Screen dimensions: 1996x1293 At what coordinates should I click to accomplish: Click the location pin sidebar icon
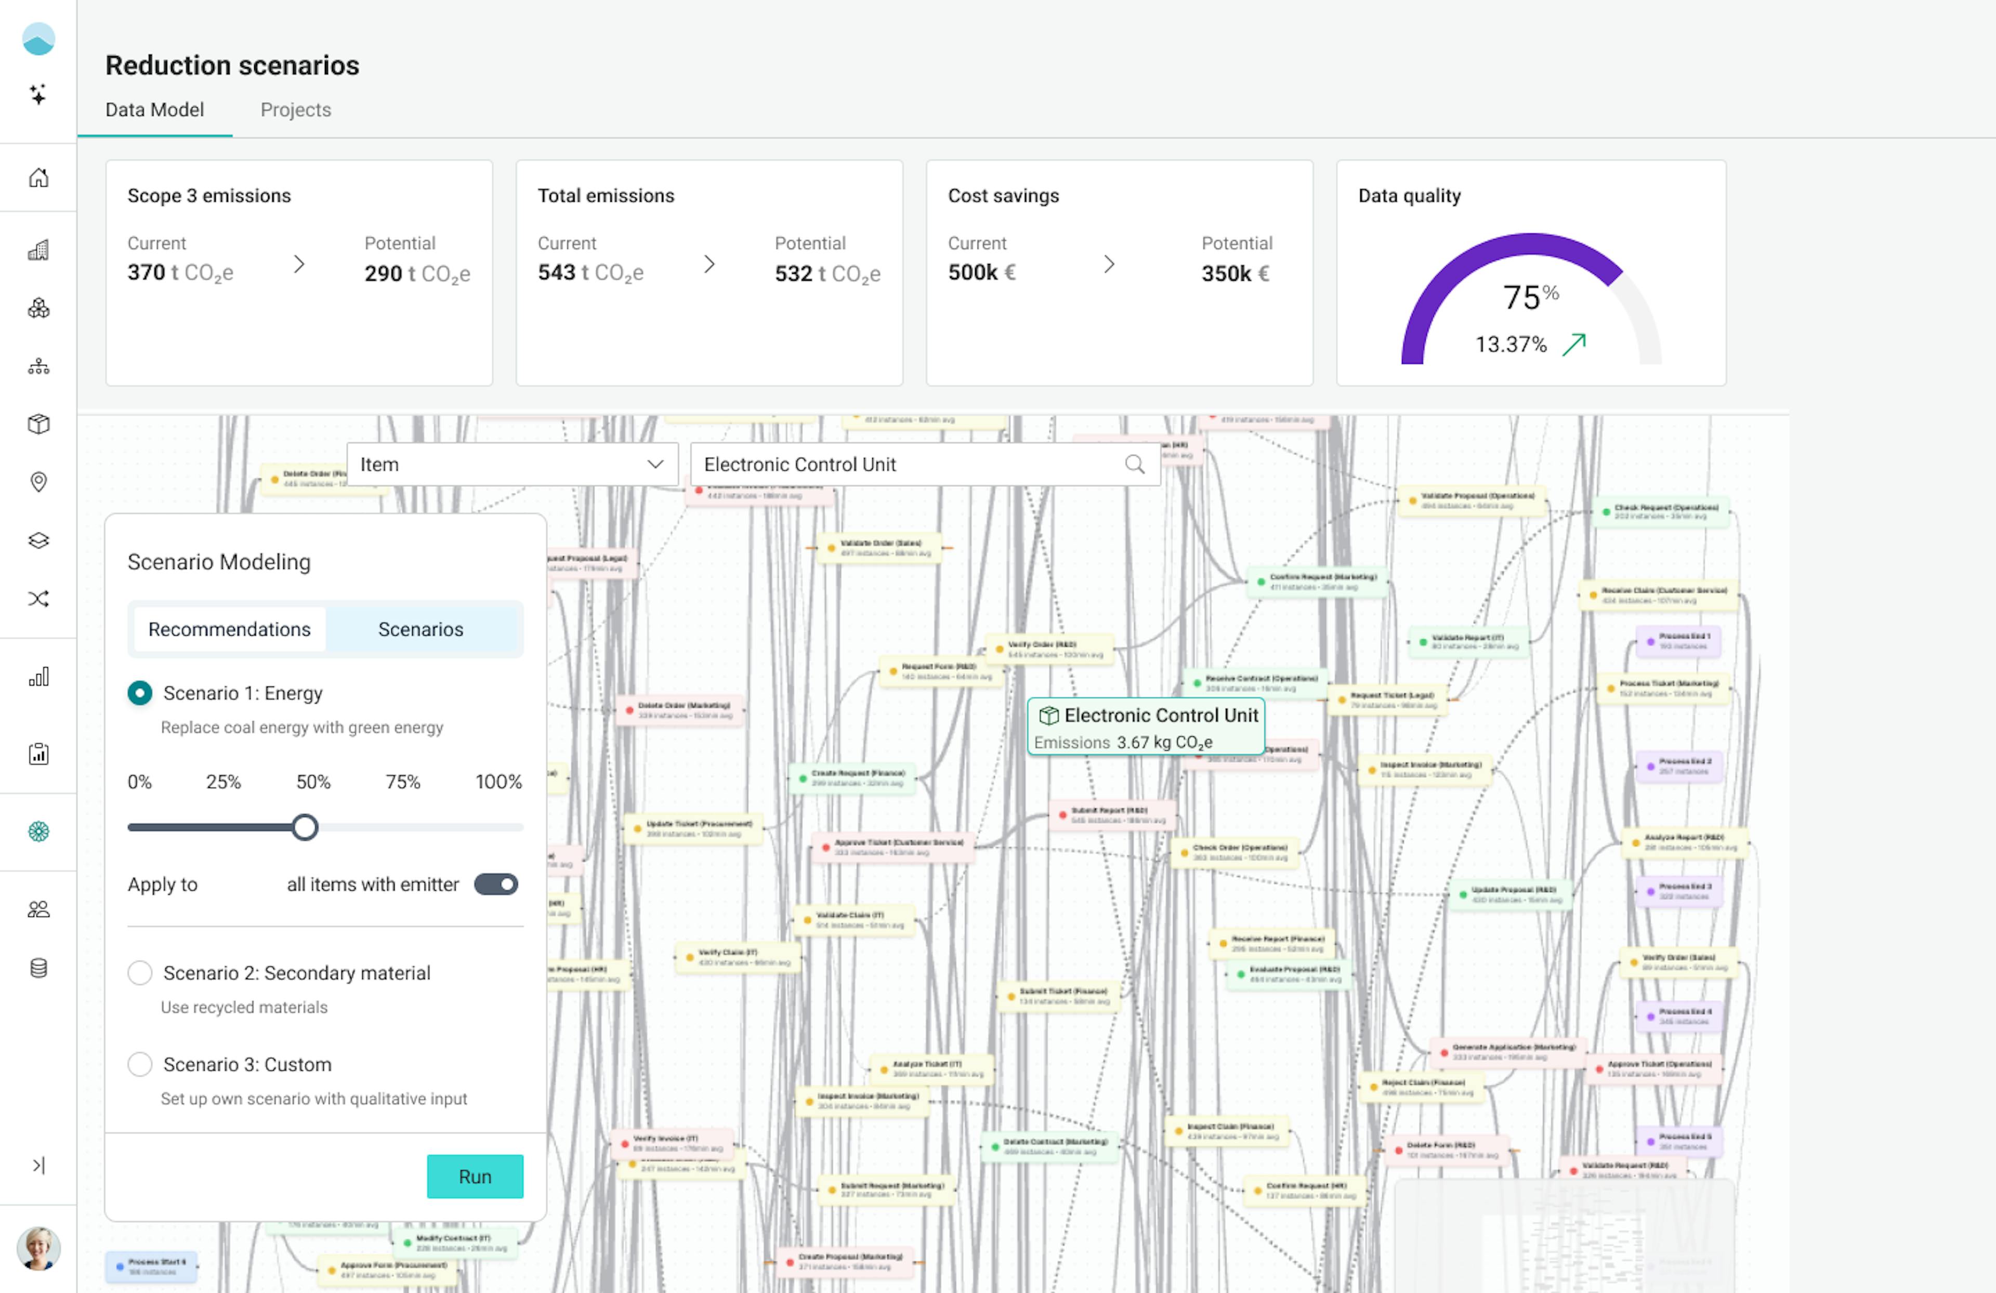(x=38, y=482)
